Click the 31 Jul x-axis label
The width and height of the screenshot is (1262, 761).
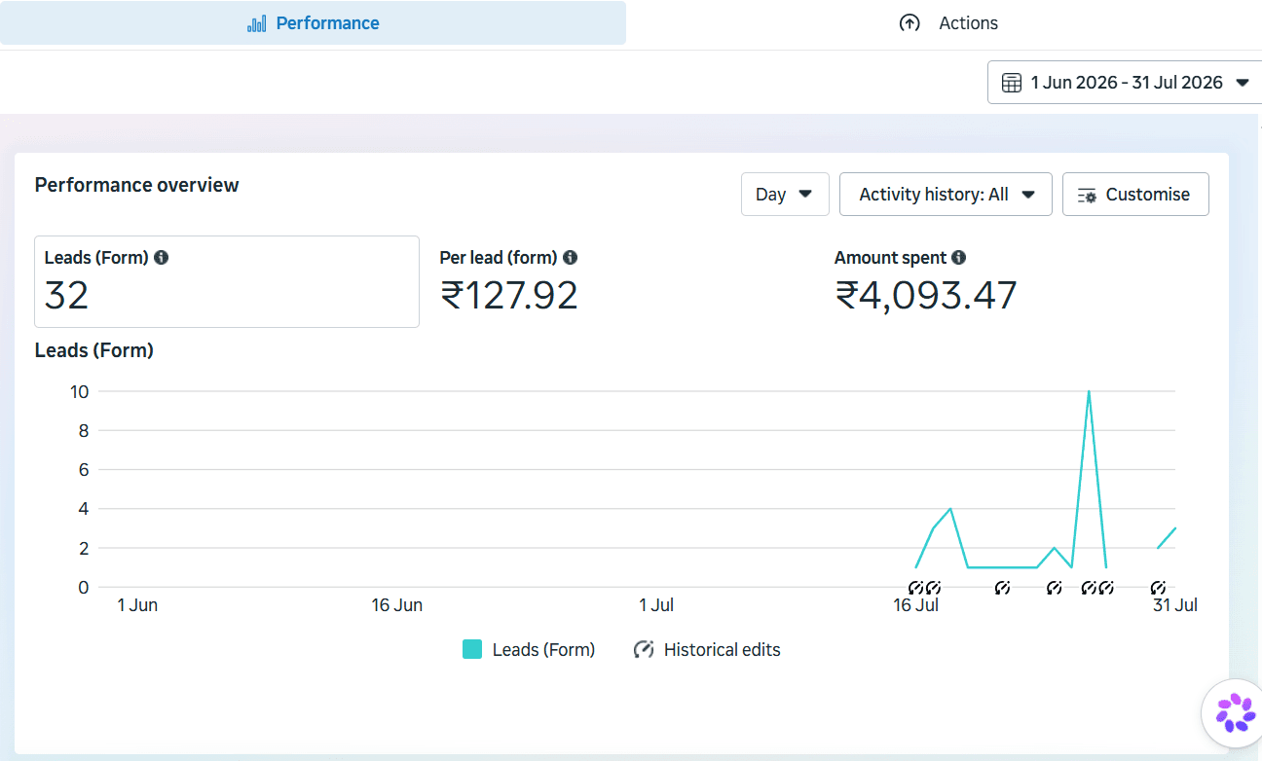1175,605
